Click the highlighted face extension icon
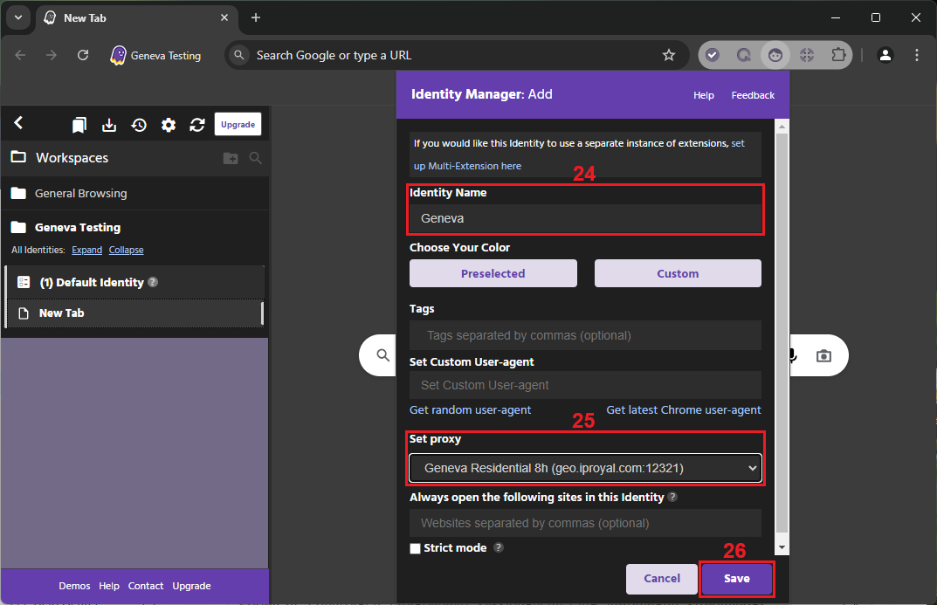Viewport: 937px width, 605px height. click(775, 55)
